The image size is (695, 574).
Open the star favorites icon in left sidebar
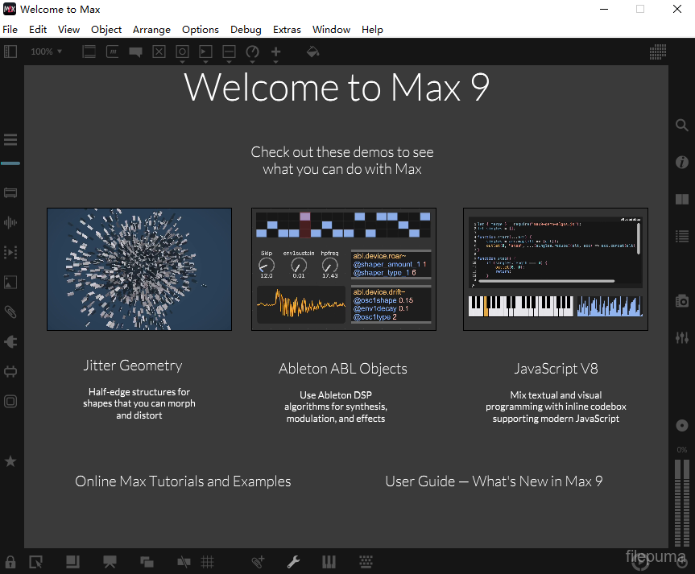pos(10,461)
